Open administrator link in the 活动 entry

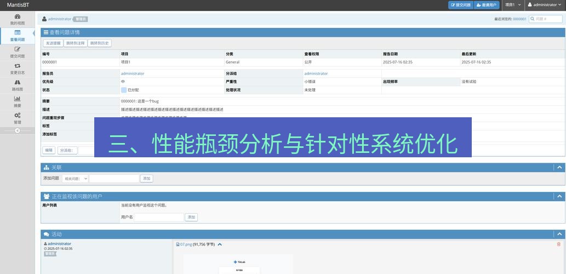tap(60, 244)
